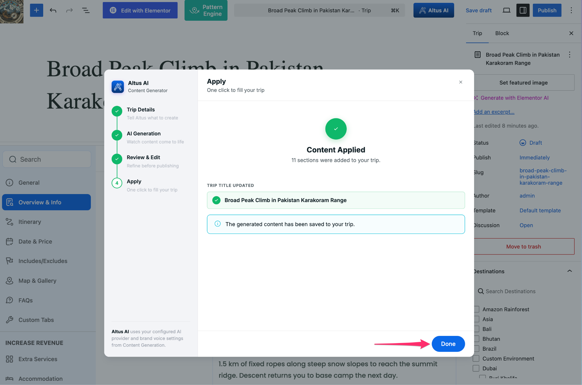Toggle the settings sidebar panel icon

(523, 10)
